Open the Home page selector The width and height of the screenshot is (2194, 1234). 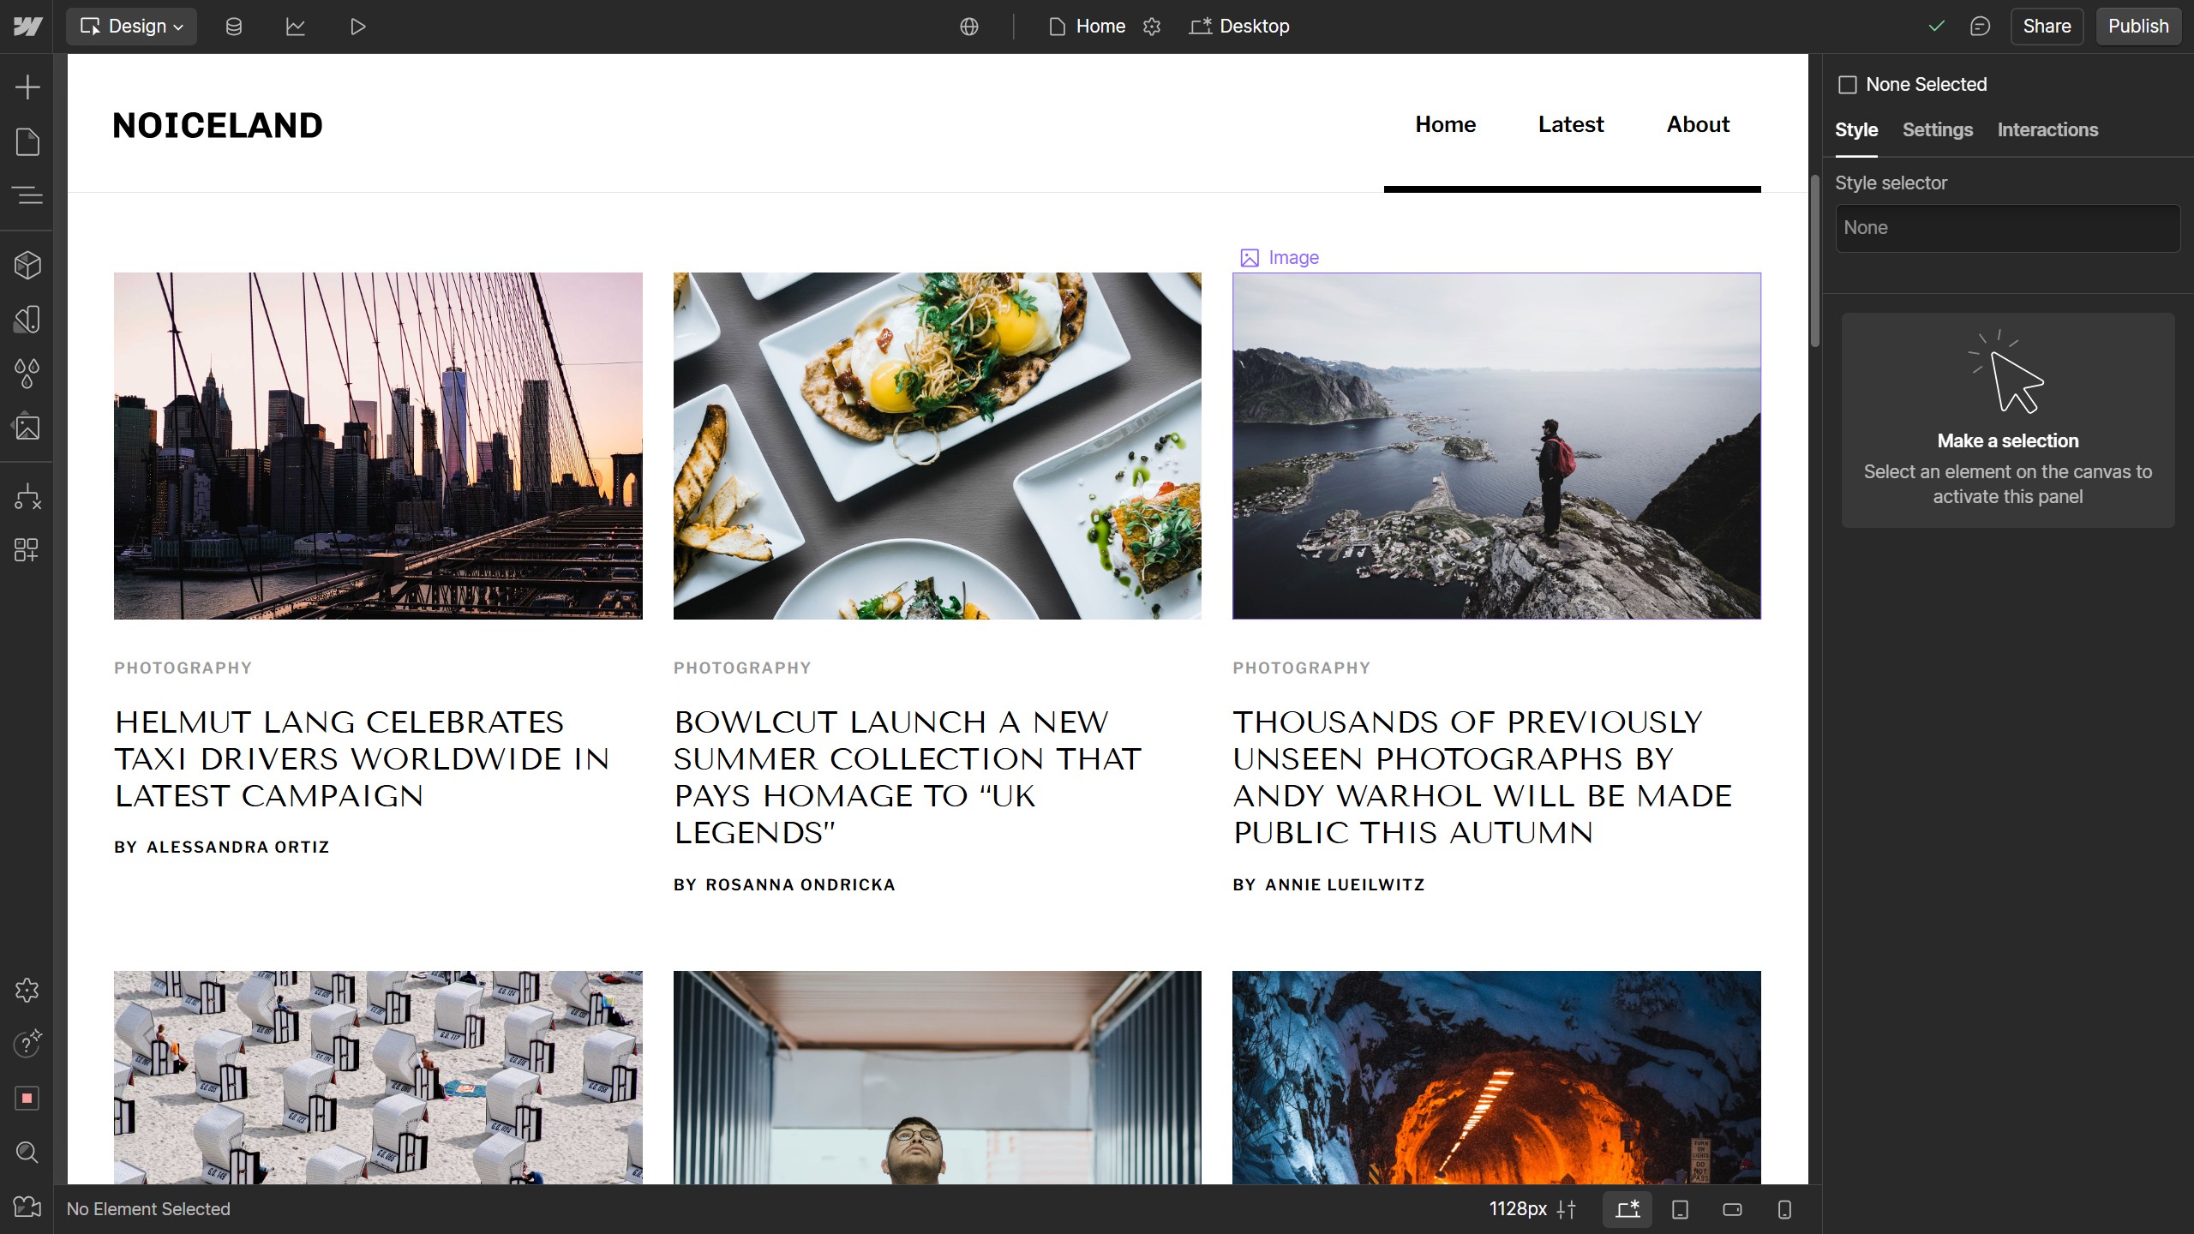(1087, 27)
